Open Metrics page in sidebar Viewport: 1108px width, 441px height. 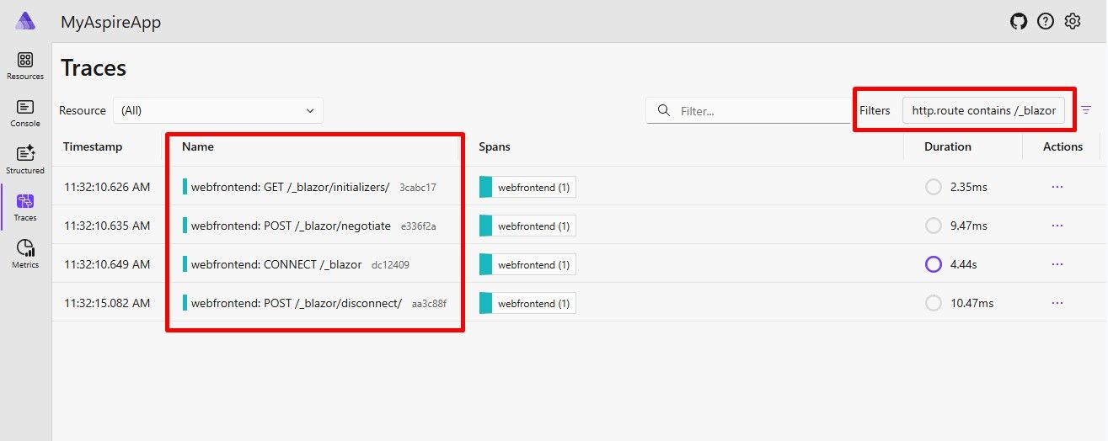pos(25,254)
